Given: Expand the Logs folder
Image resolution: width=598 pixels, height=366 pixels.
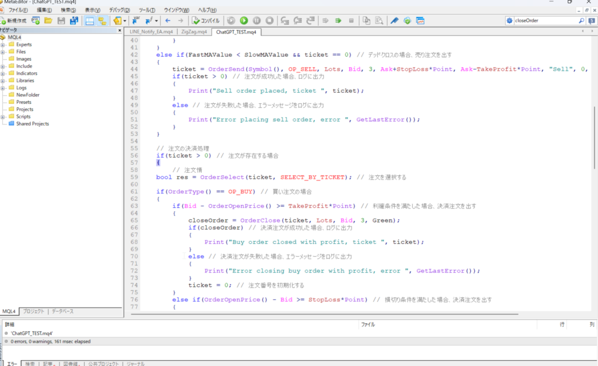Looking at the screenshot, I should (3, 88).
